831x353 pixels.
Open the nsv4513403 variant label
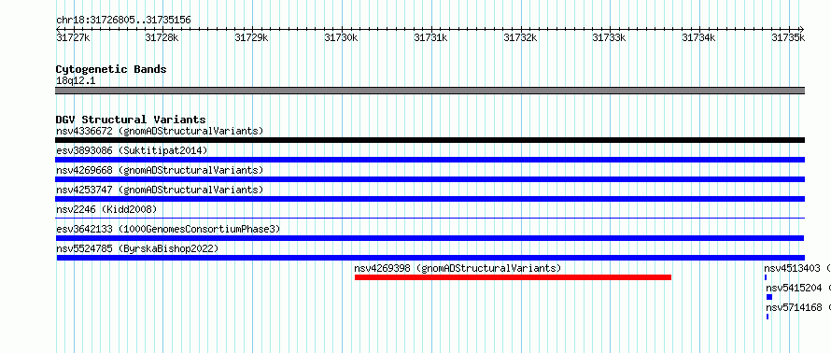click(797, 268)
